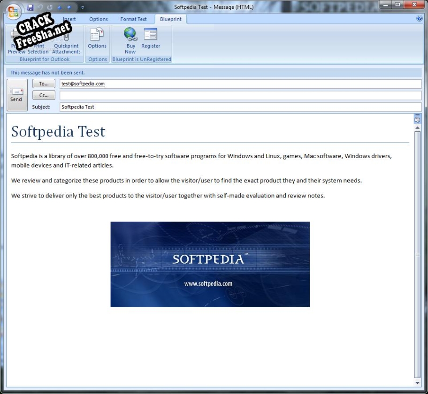Click the To... recipient button
Screen dimensions: 428x394
click(x=44, y=83)
